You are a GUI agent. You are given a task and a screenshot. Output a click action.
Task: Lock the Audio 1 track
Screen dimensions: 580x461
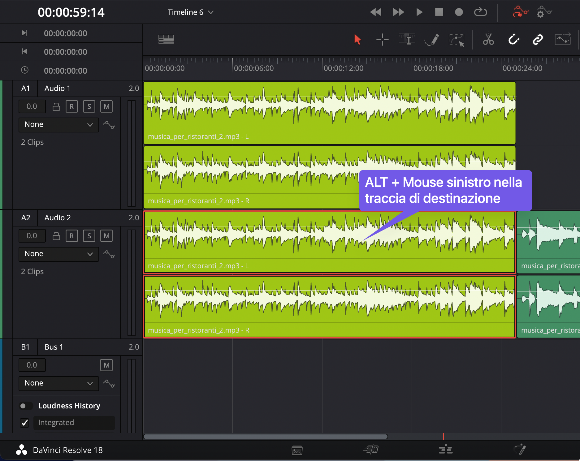coord(56,106)
